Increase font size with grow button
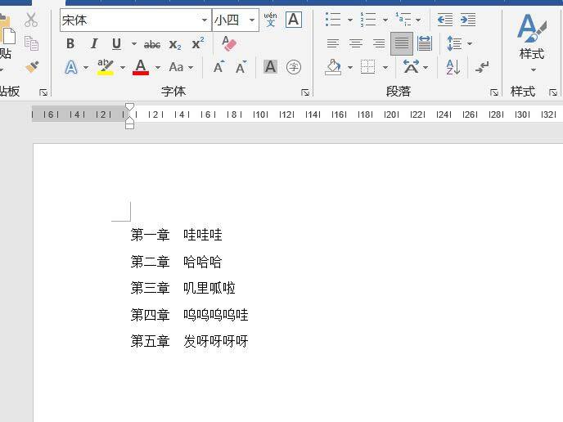 tap(218, 67)
